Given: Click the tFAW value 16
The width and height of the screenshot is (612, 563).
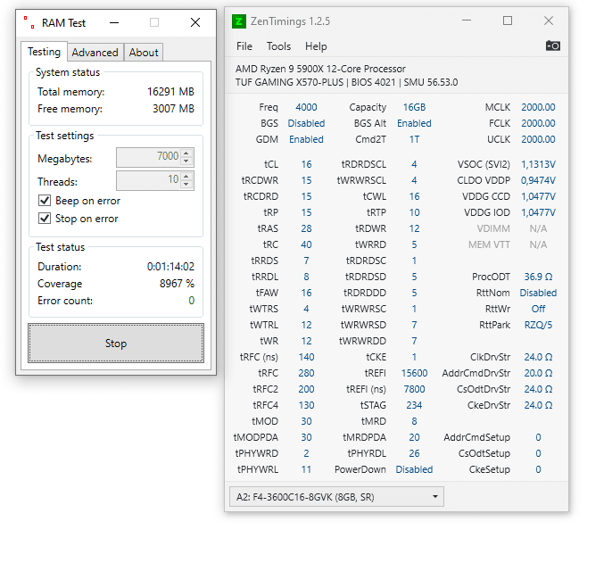Looking at the screenshot, I should (306, 293).
